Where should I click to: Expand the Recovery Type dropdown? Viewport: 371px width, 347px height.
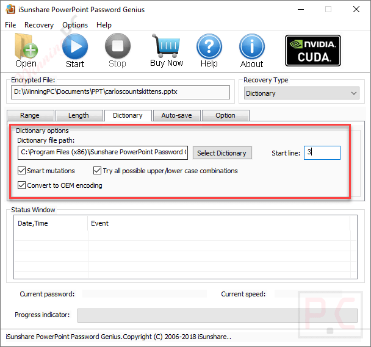301,93
